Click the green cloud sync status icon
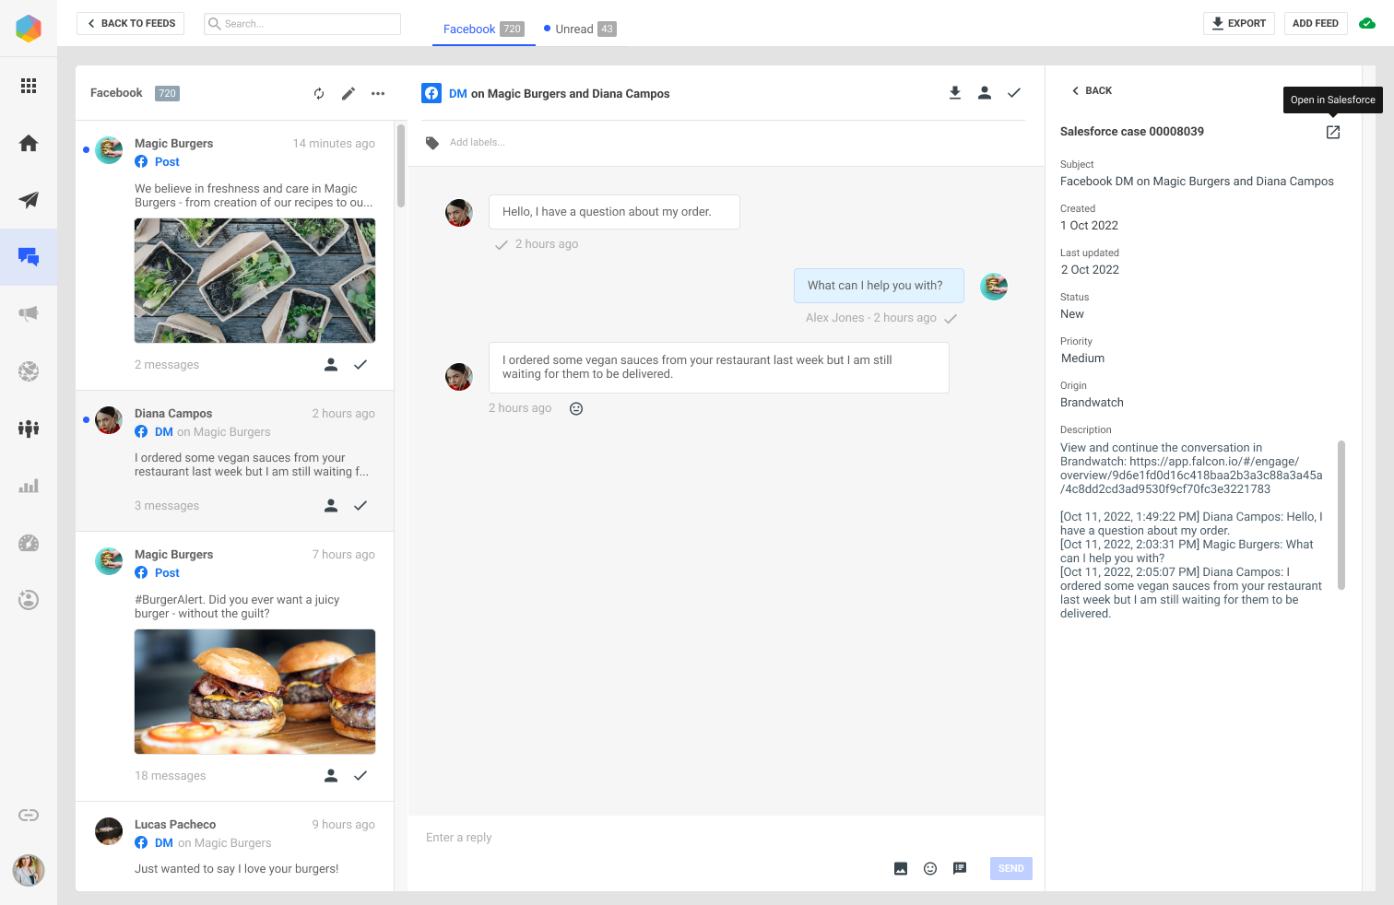 point(1367,24)
